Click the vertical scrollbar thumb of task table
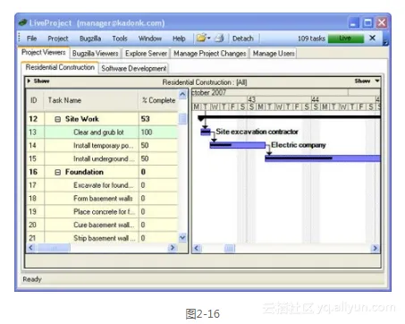The height and width of the screenshot is (324, 405). [182, 118]
